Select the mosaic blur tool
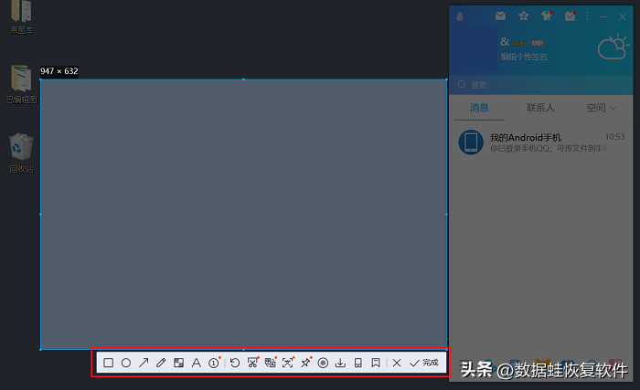This screenshot has height=390, width=640. click(x=178, y=363)
